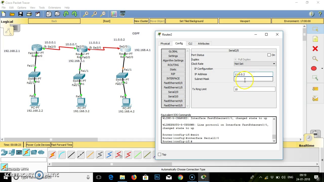Viewport: 324px width, 182px height.
Task: Toggle the Top checkbox in Router2 window
Action: [x=159, y=154]
